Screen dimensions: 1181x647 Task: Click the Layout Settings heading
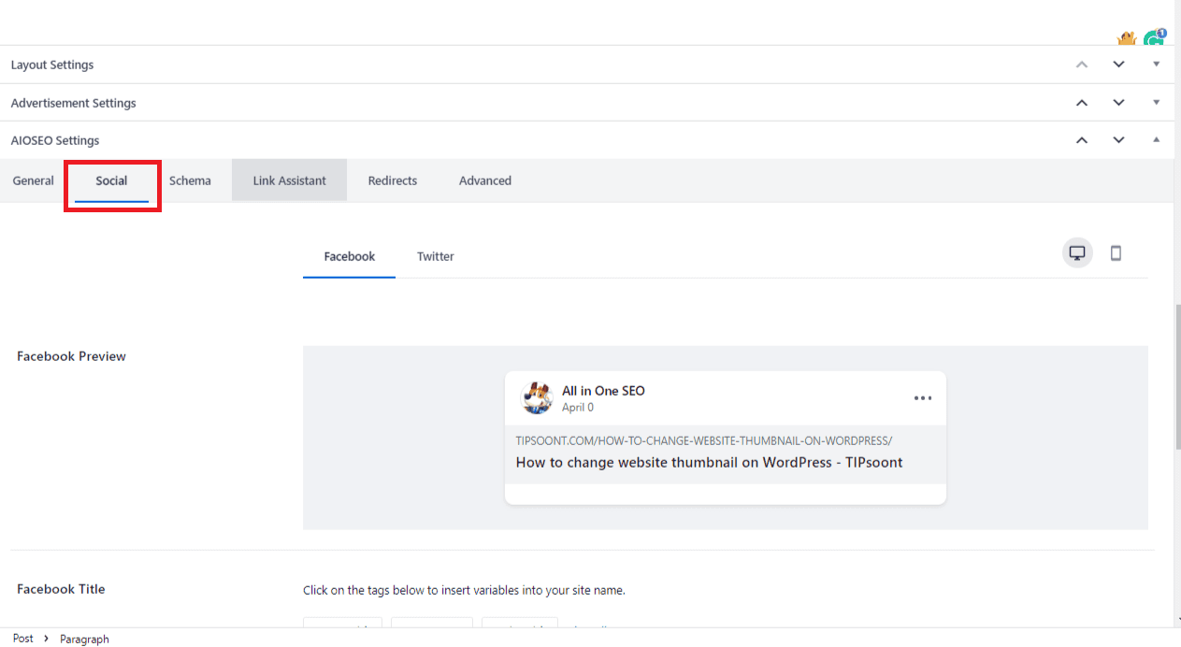52,65
